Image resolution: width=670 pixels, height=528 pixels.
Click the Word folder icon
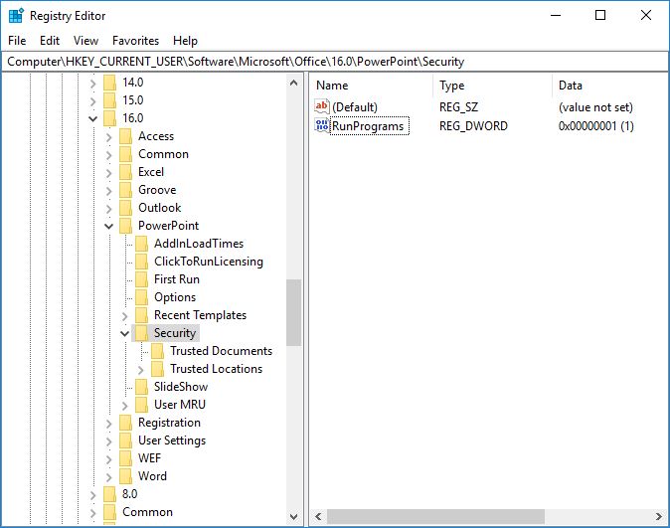pyautogui.click(x=125, y=476)
